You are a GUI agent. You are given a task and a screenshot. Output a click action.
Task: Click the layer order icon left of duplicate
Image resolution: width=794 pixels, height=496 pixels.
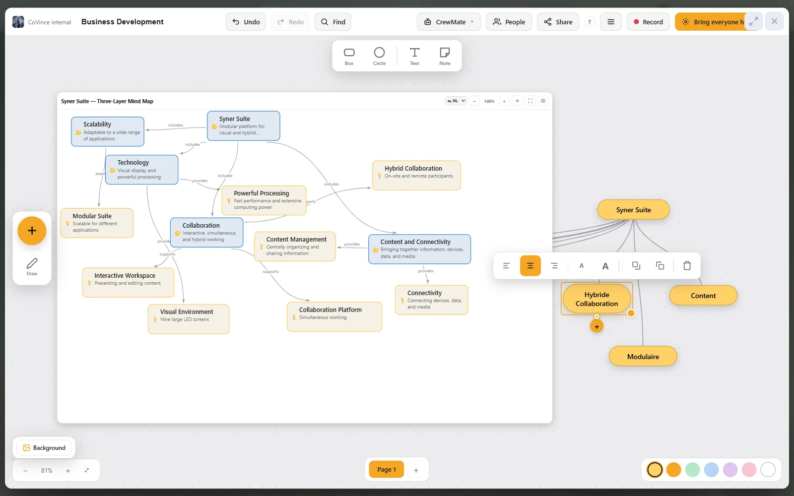pyautogui.click(x=636, y=266)
